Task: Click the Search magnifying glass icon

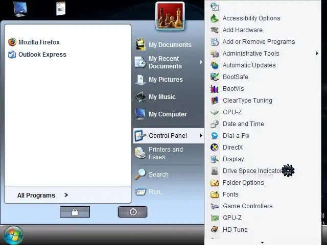Action: pyautogui.click(x=140, y=174)
